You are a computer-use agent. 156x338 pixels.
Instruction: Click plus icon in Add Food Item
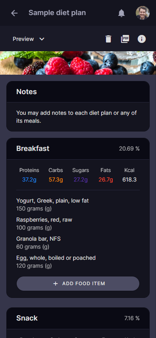tap(56, 284)
